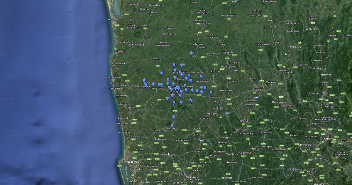Select the Bowatta label
Image resolution: width=352 pixels, height=185 pixels.
(157, 59)
